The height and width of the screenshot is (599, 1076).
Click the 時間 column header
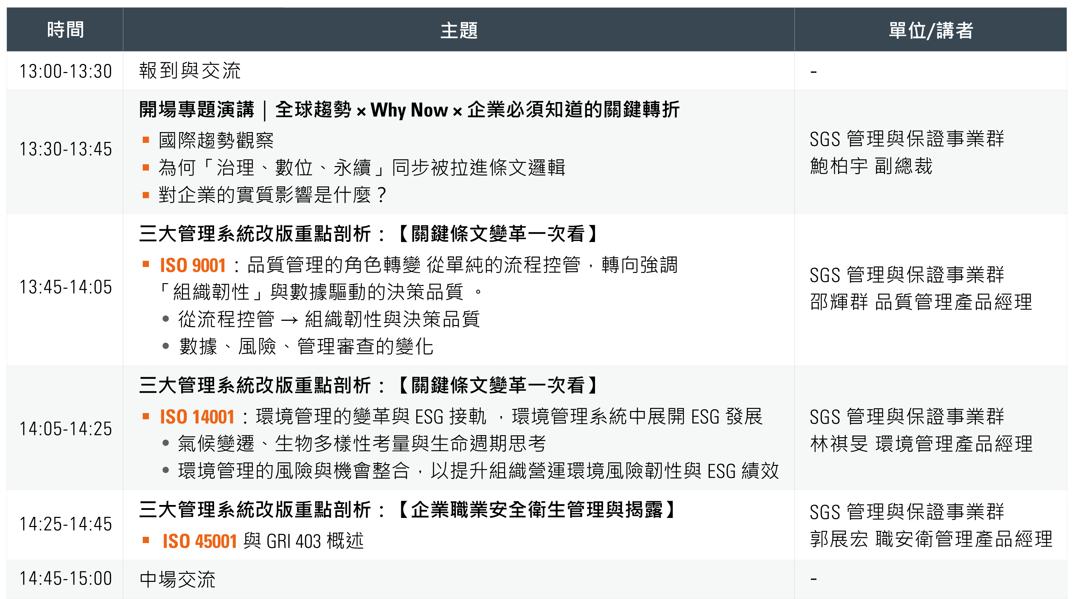65,30
